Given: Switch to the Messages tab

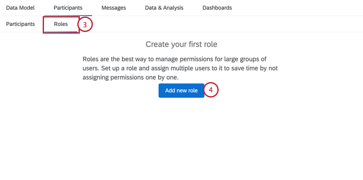Looking at the screenshot, I should pos(114,8).
